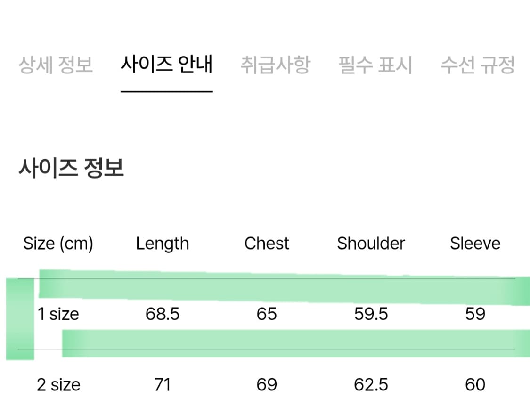Viewport: 530px width, 398px height.
Task: Click the Shoulder column header
Action: [x=371, y=243]
